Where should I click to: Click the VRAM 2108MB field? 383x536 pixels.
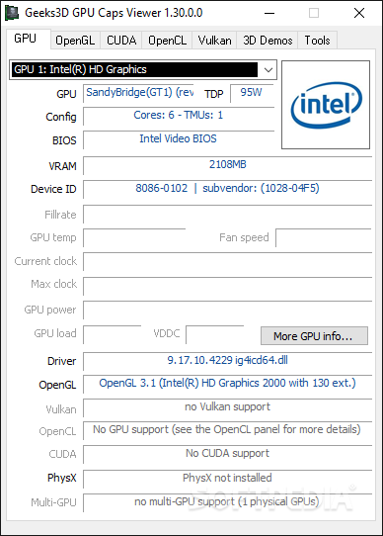pyautogui.click(x=227, y=165)
